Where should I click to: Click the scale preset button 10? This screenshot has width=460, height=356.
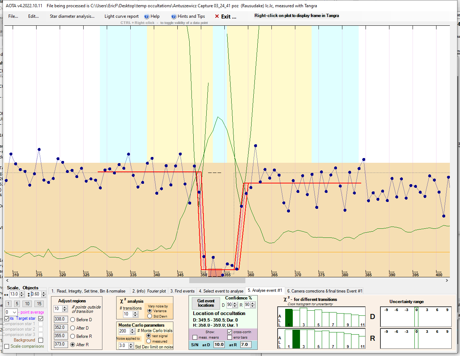click(27, 304)
